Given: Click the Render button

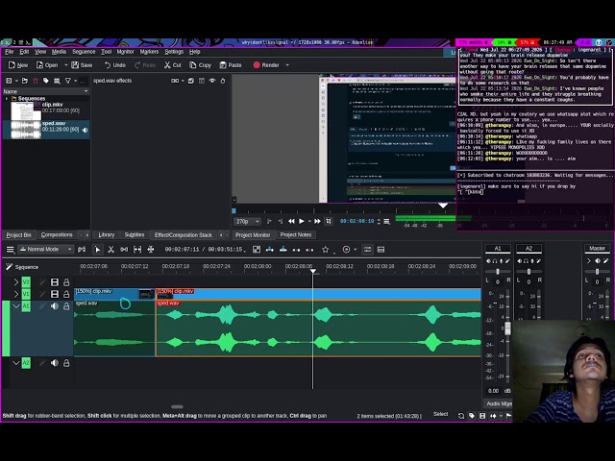Looking at the screenshot, I should pyautogui.click(x=266, y=65).
